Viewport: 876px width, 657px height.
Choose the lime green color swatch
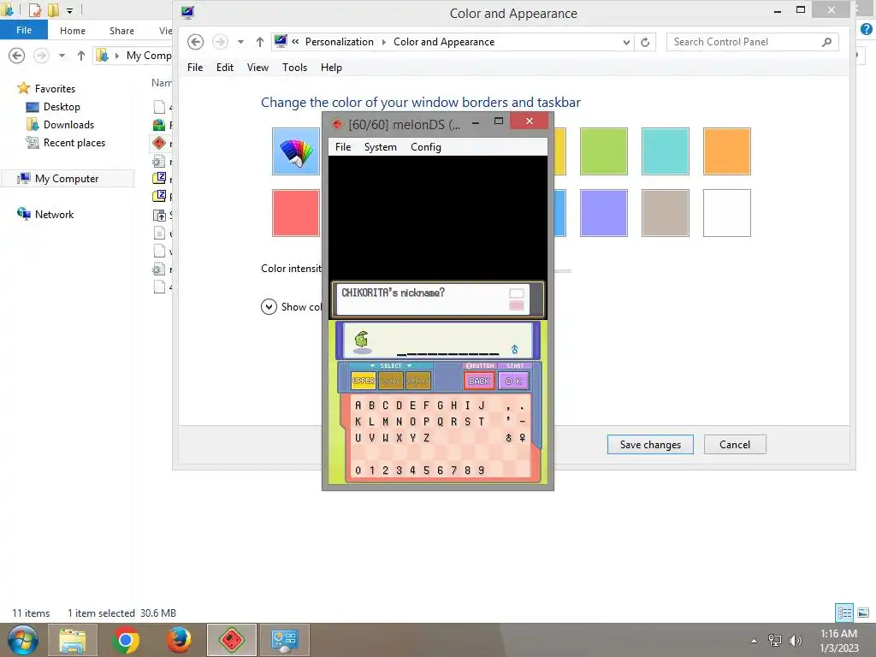[603, 151]
